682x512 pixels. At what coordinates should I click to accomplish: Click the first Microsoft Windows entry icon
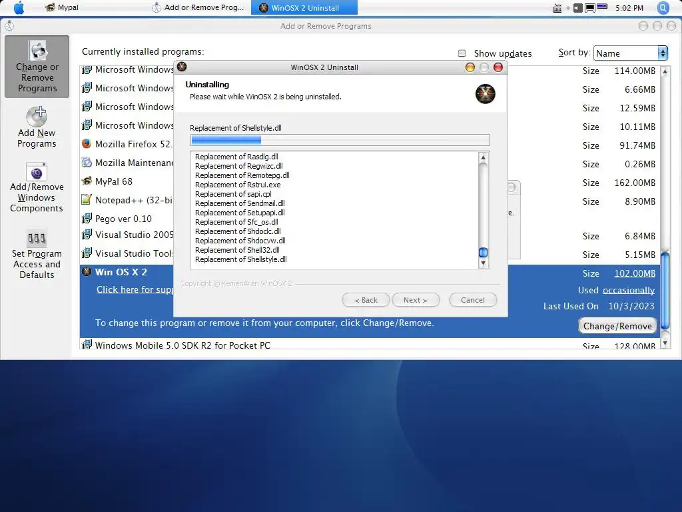pos(87,69)
